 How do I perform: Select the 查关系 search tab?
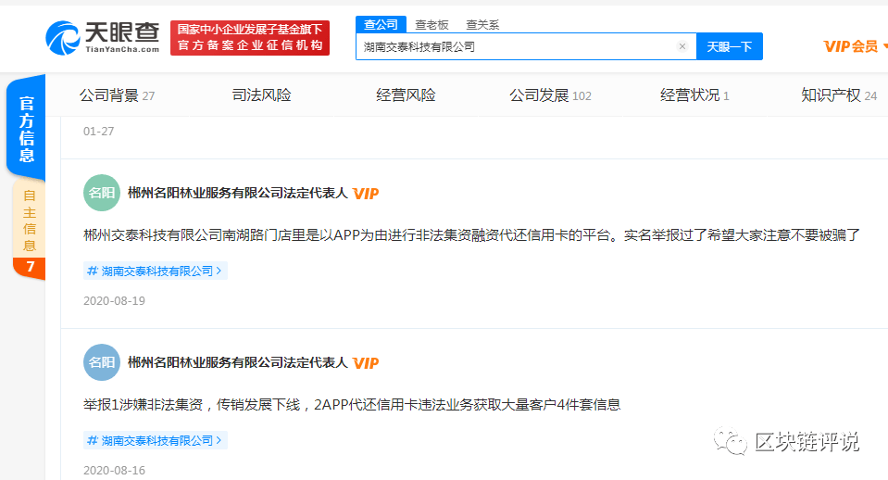tap(482, 24)
